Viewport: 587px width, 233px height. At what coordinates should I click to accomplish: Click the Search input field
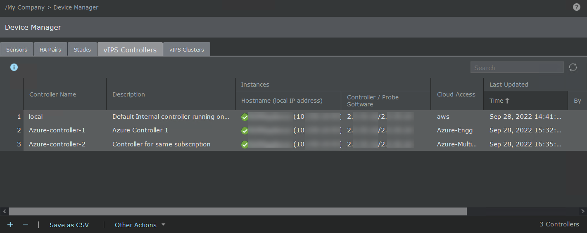point(517,68)
